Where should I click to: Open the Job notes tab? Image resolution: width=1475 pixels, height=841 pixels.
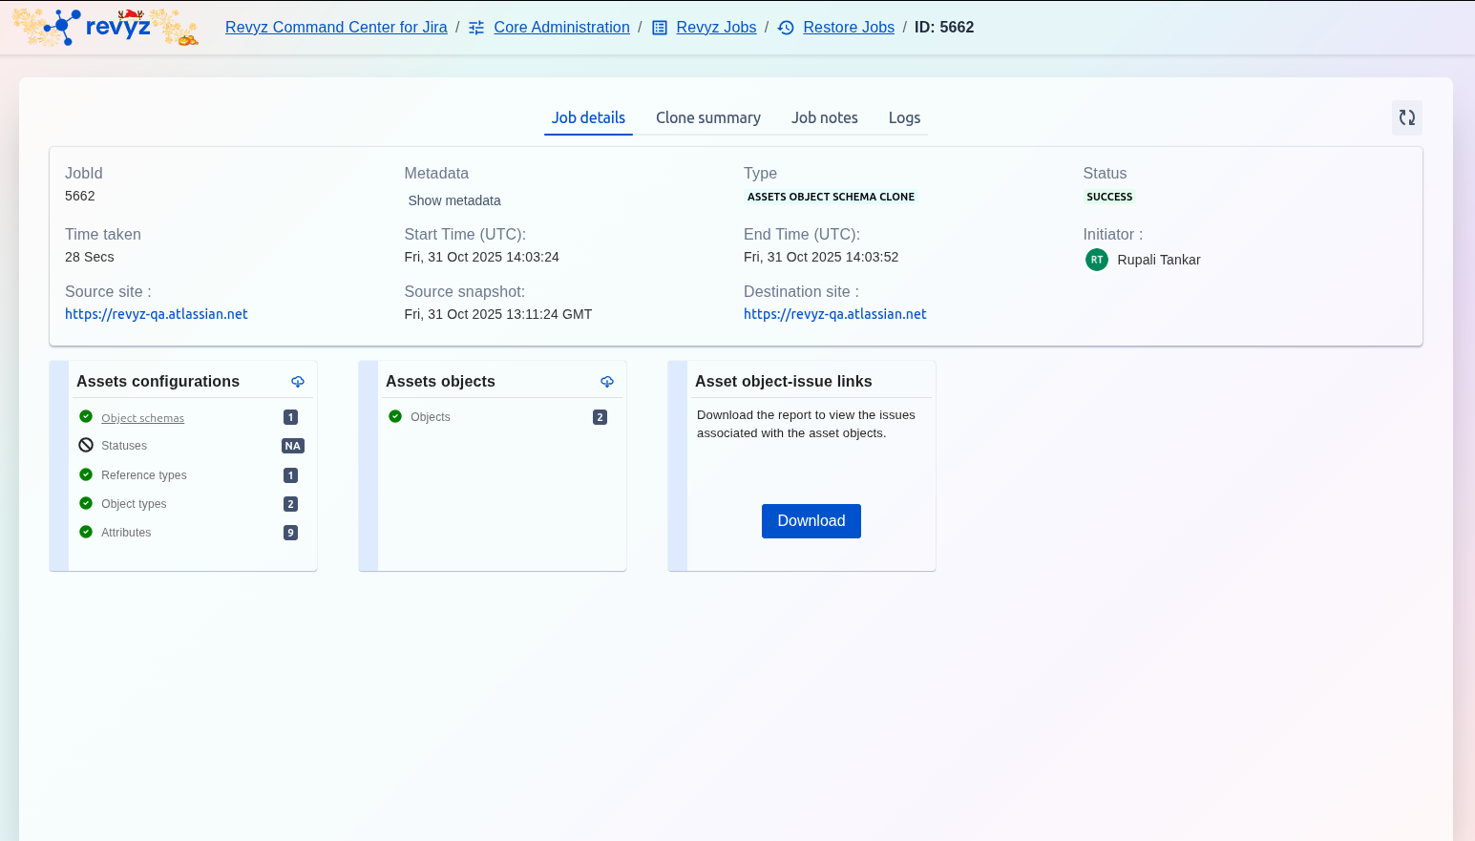click(824, 117)
